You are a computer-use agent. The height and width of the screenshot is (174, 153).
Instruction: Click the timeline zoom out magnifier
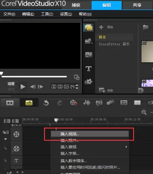[144, 112]
